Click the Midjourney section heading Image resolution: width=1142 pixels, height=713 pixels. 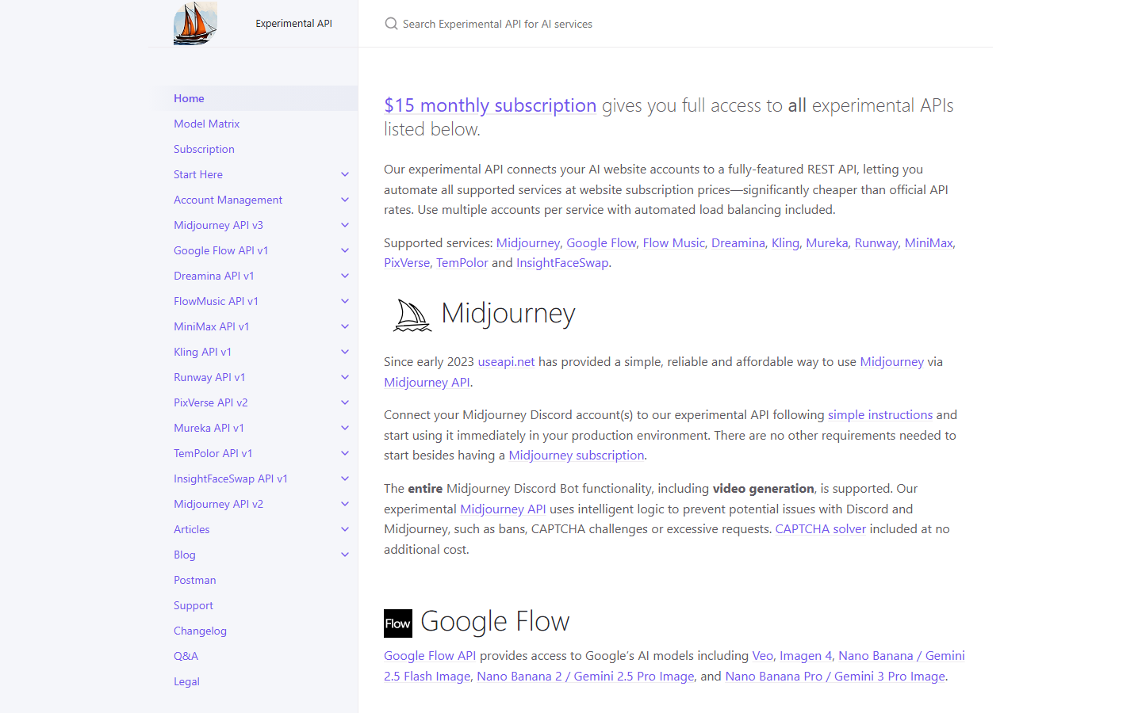[508, 314]
